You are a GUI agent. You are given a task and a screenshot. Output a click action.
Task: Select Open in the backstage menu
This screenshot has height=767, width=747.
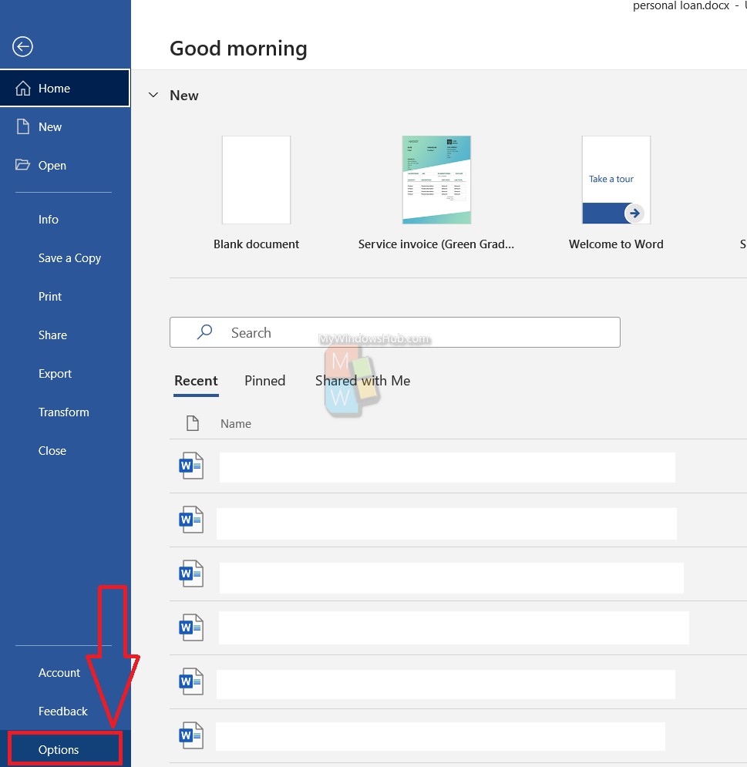click(x=65, y=165)
